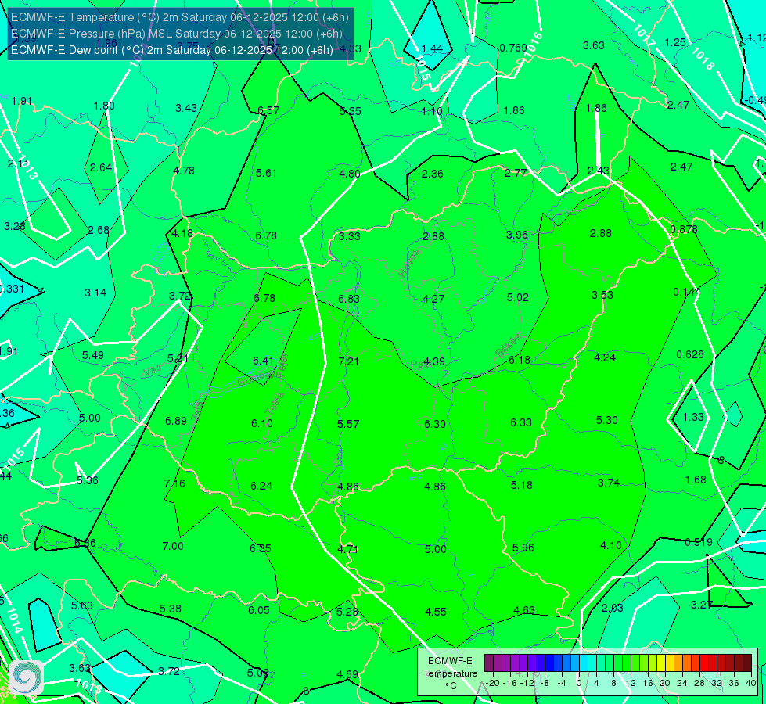Click the 1.44 temperature value
The width and height of the screenshot is (766, 704).
coord(432,48)
